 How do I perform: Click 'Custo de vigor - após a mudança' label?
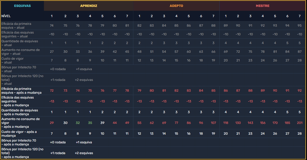[x=19, y=134]
